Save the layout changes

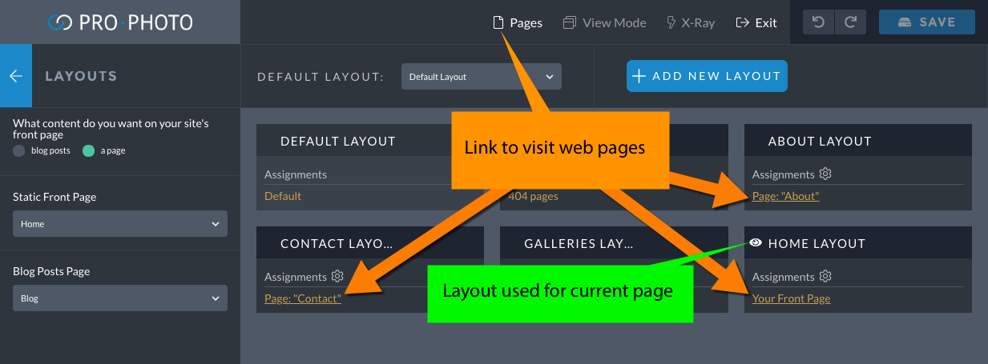pos(927,22)
